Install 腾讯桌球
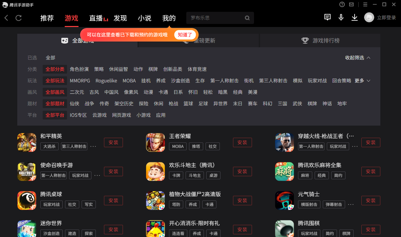401x237 pixels. [113, 201]
